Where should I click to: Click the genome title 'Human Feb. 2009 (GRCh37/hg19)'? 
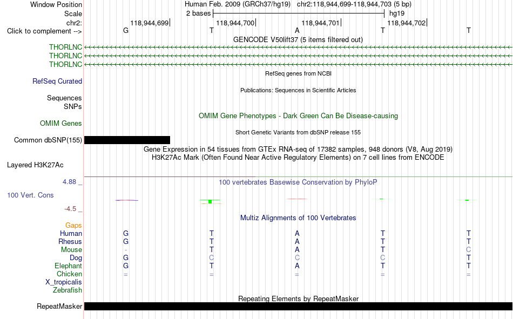[238, 4]
